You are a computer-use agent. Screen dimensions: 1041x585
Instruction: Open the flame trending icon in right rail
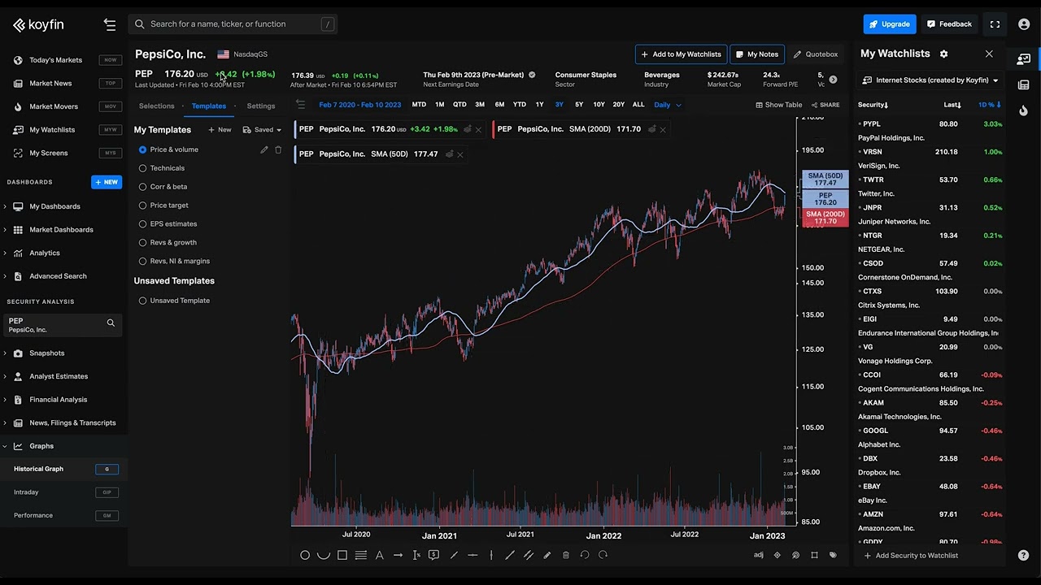tap(1023, 110)
